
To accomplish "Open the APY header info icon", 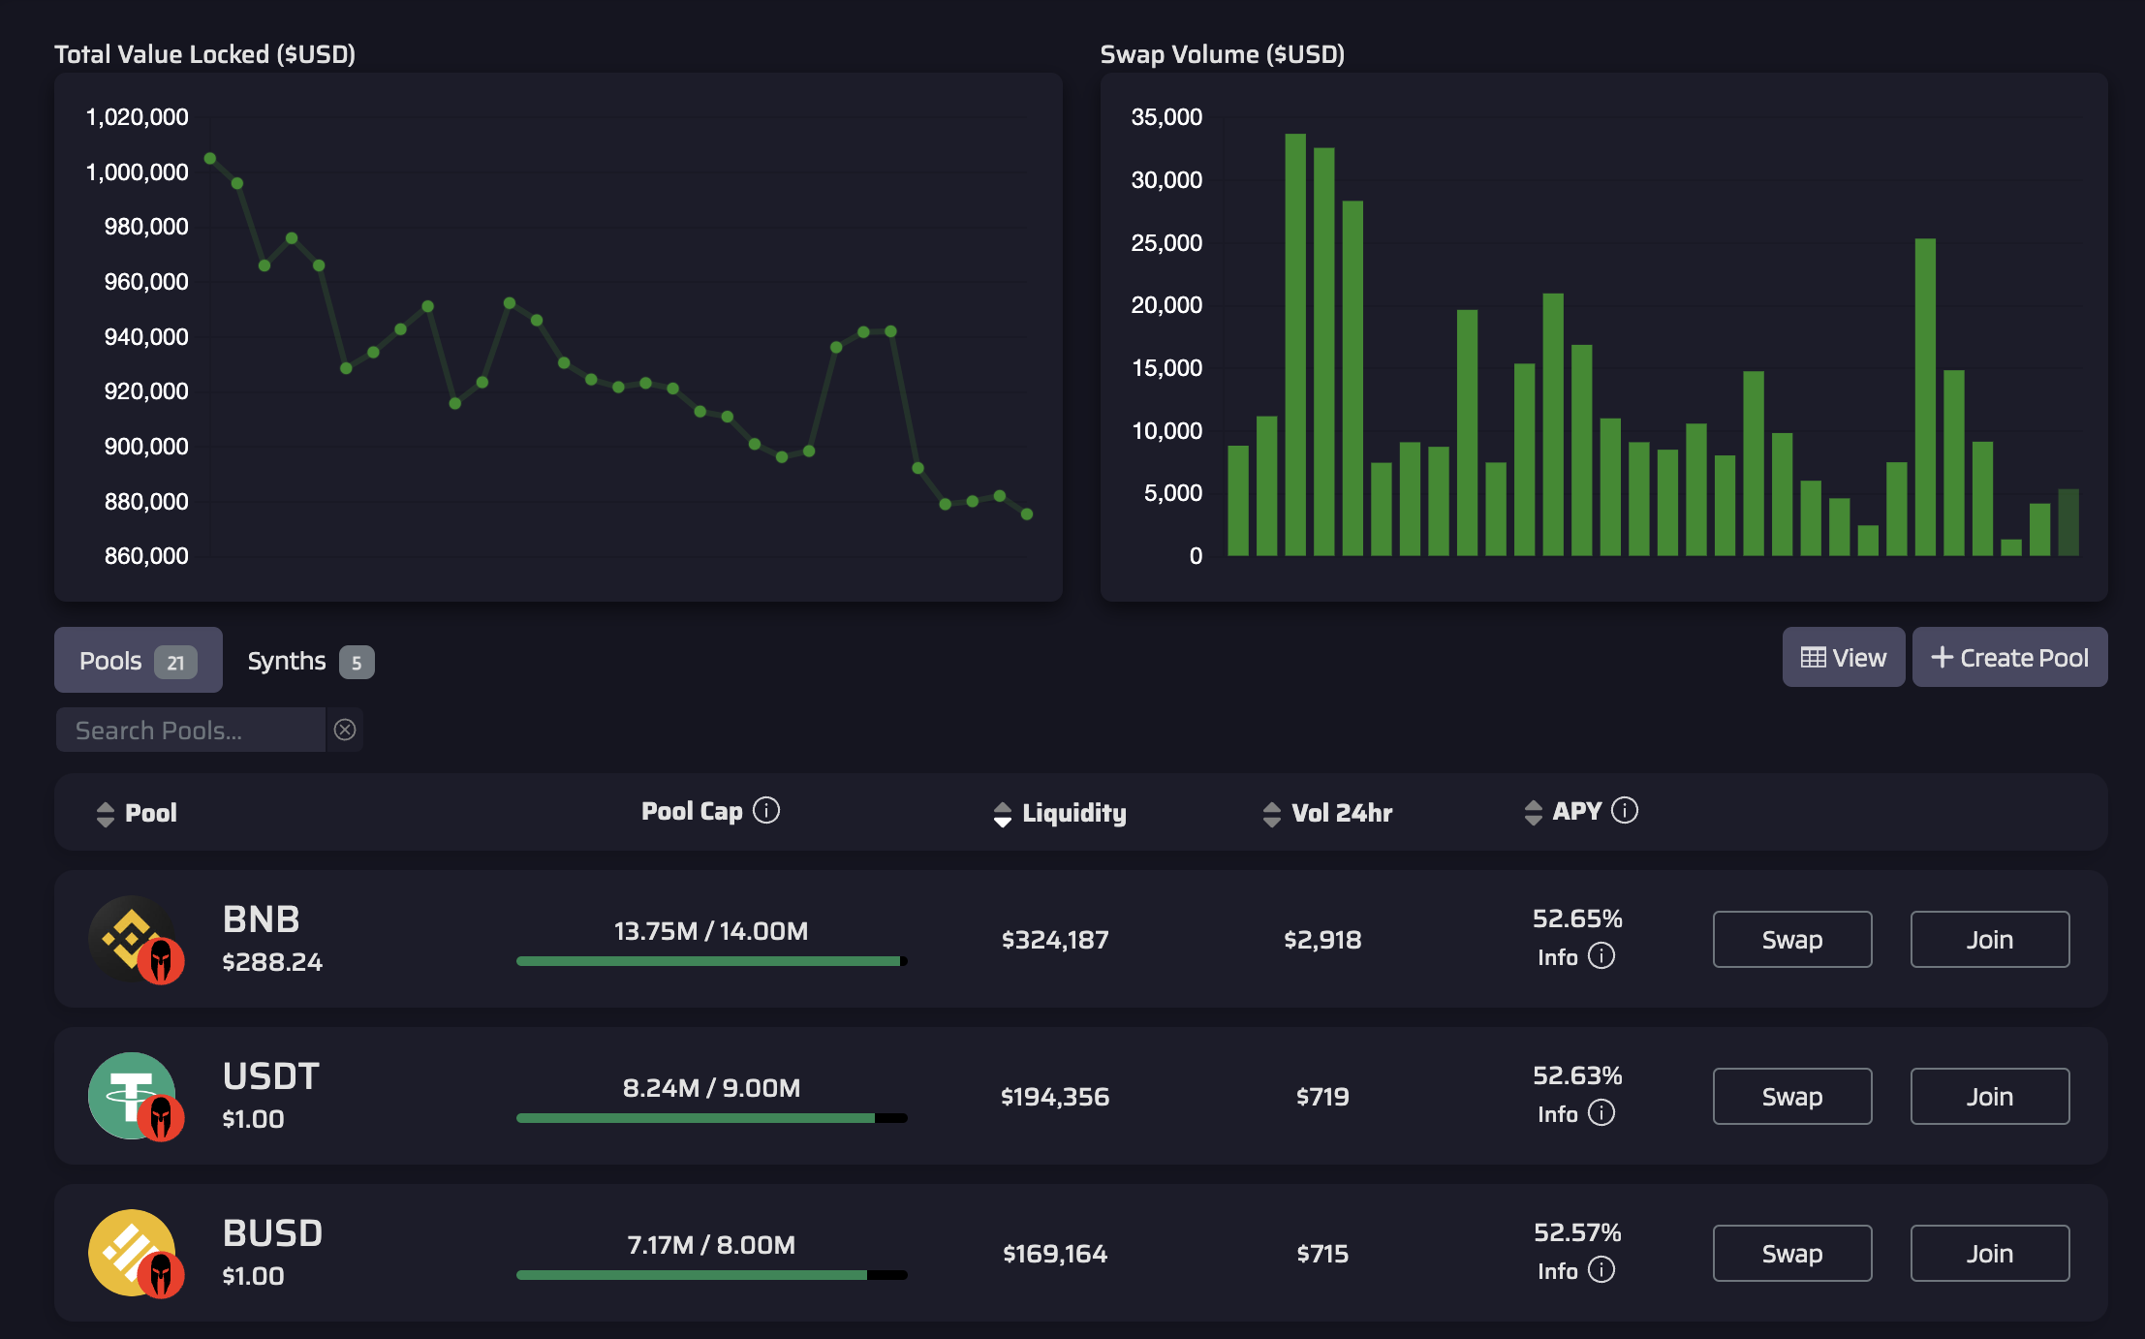I will click(1625, 810).
